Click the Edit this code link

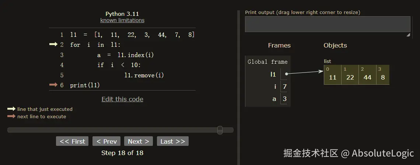click(x=122, y=99)
